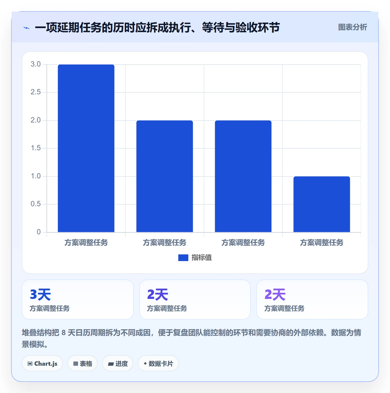This screenshot has height=393, width=390.
Task: Toggle the 指标值 legend color box
Action: pyautogui.click(x=183, y=258)
